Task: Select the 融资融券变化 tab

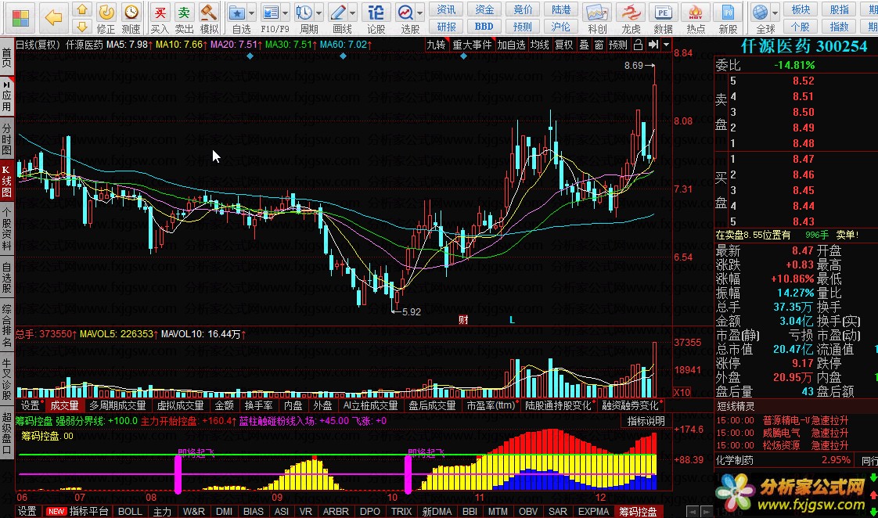Action: tap(630, 405)
